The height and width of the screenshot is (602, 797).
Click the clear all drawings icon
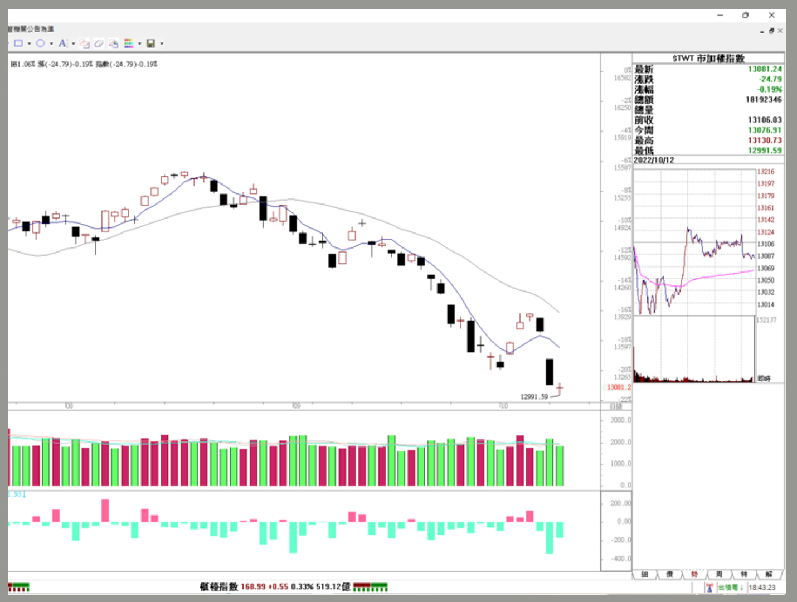point(113,43)
